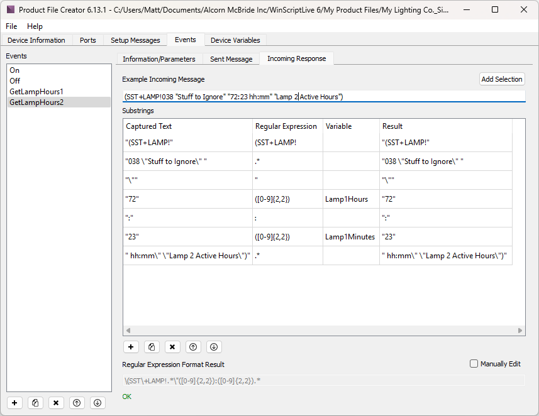Viewport: 539px width, 416px height.
Task: Select the GetLampHours1 event
Action: point(36,91)
